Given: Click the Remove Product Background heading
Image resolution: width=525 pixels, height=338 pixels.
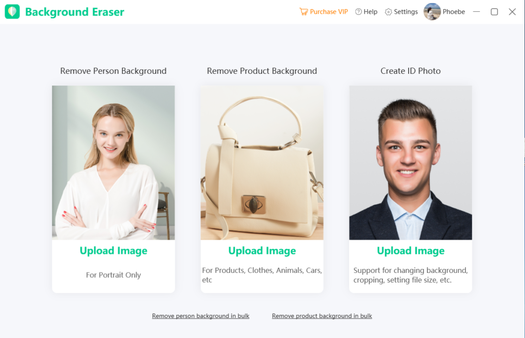Looking at the screenshot, I should tap(262, 71).
